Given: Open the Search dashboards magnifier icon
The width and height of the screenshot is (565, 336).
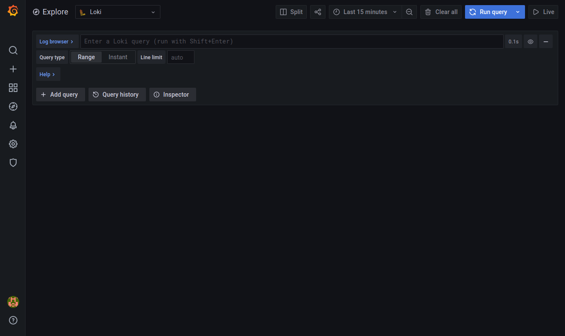Looking at the screenshot, I should click(13, 50).
